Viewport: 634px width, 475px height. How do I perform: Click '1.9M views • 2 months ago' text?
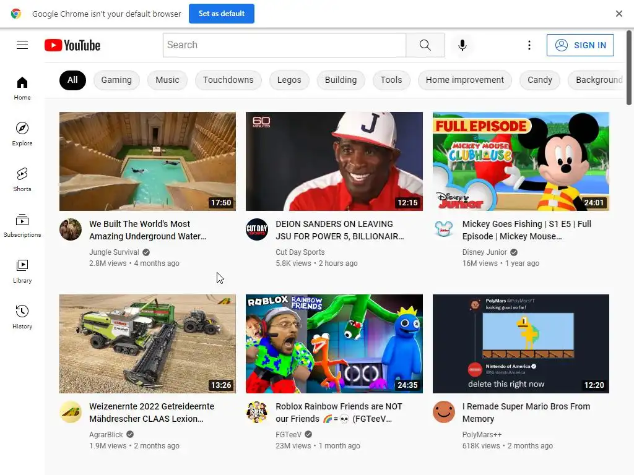134,446
